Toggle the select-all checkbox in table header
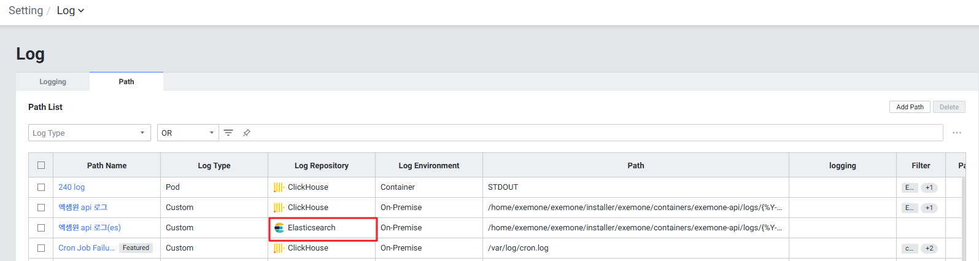This screenshot has height=261, width=979. [x=41, y=165]
